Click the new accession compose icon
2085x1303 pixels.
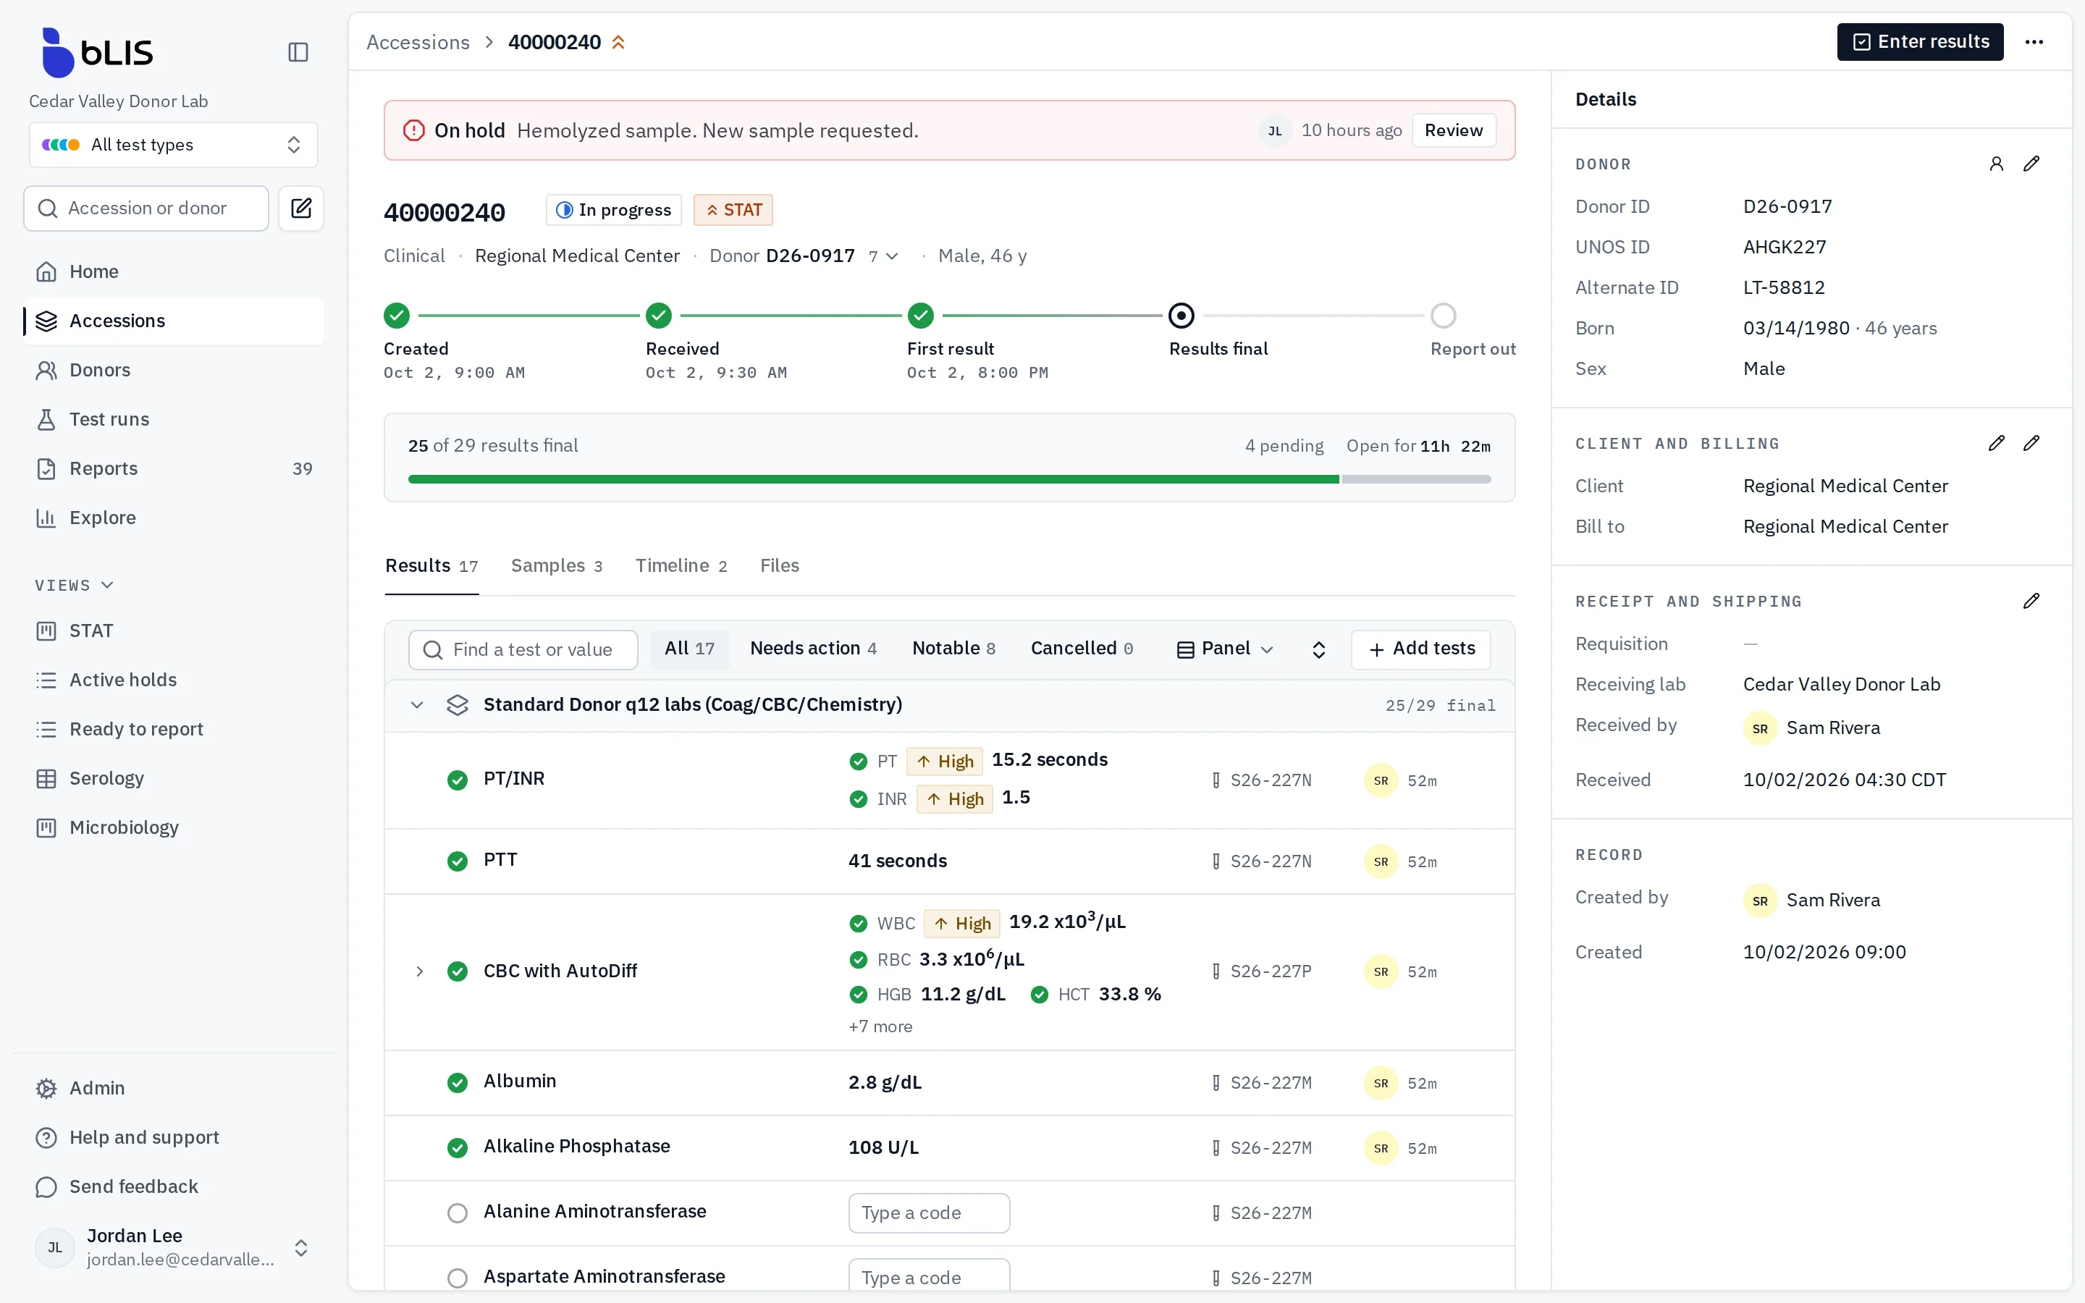(300, 208)
